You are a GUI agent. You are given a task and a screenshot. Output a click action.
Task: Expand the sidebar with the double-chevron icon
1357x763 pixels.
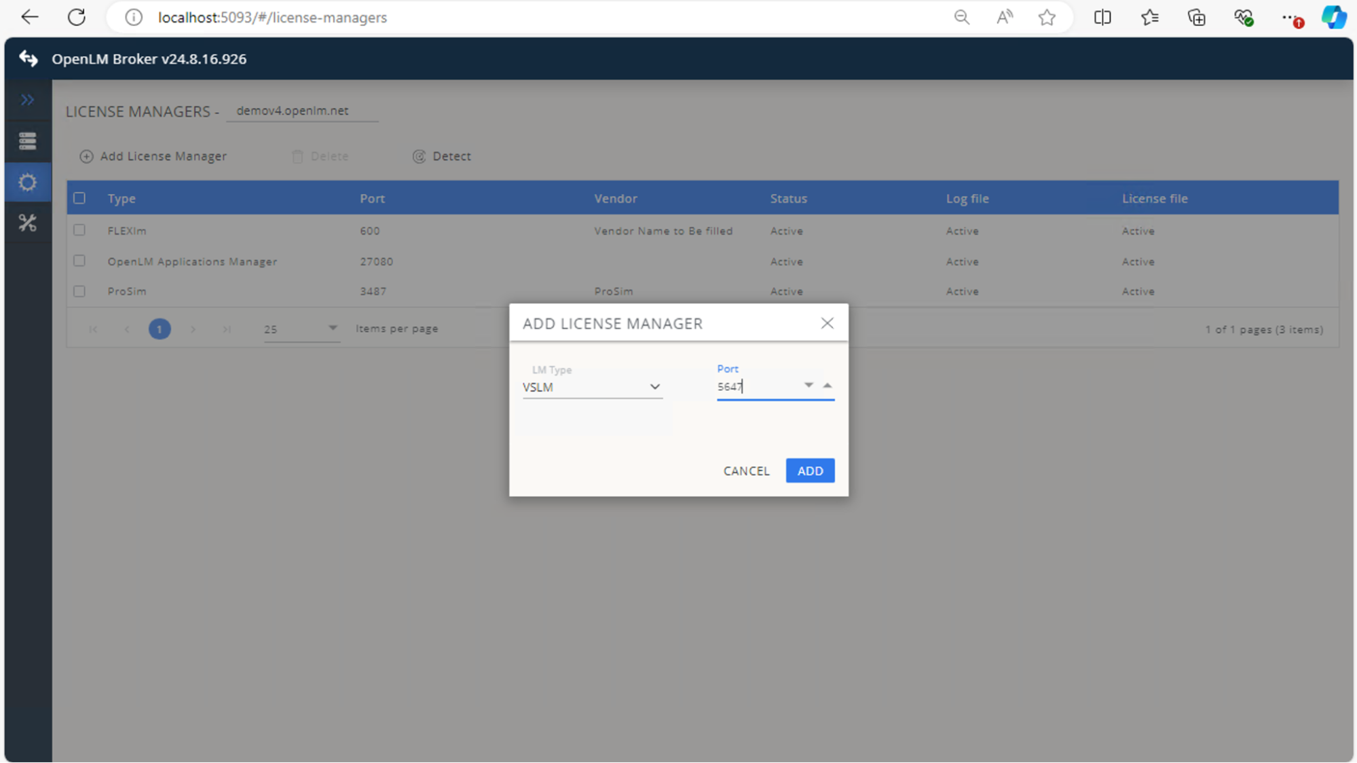point(28,100)
